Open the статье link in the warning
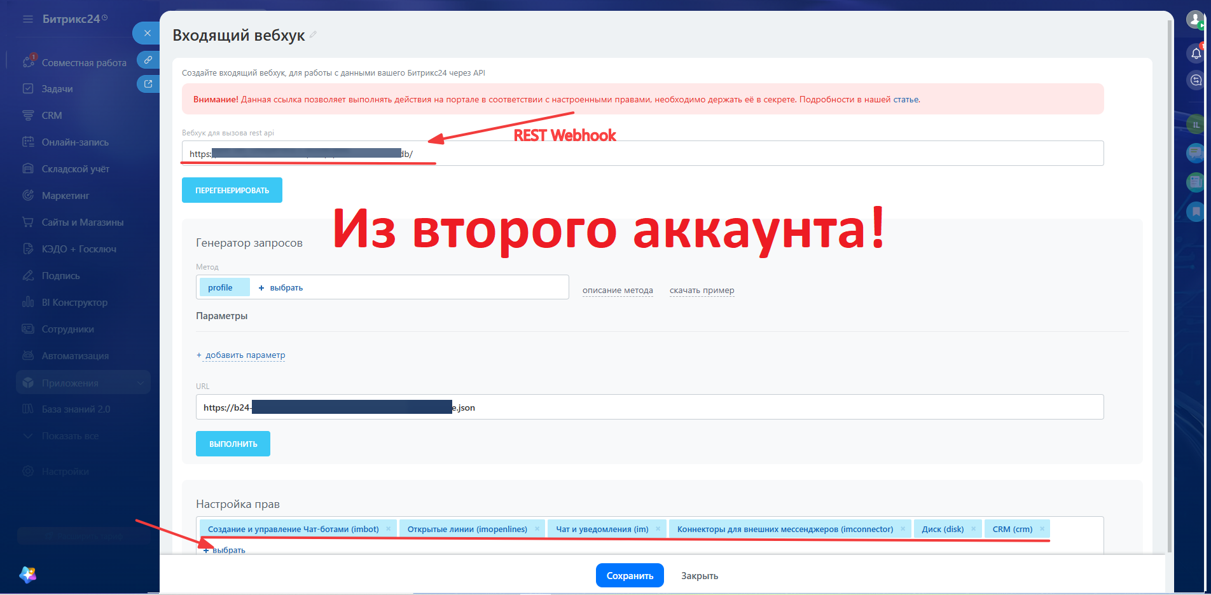The height and width of the screenshot is (595, 1211). (906, 99)
